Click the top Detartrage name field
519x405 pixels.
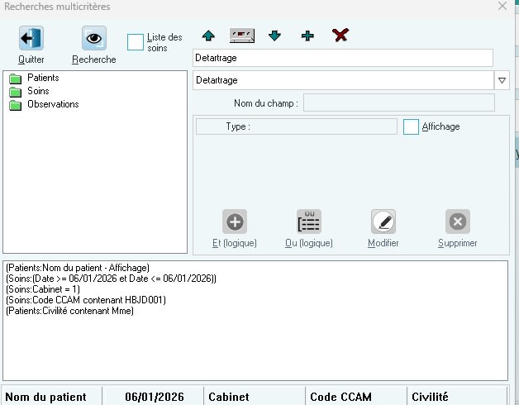(342, 58)
